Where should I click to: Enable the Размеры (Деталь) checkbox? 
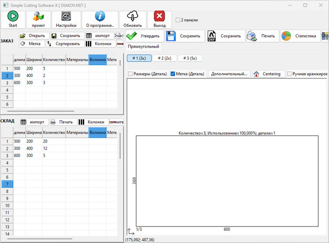[x=130, y=74]
